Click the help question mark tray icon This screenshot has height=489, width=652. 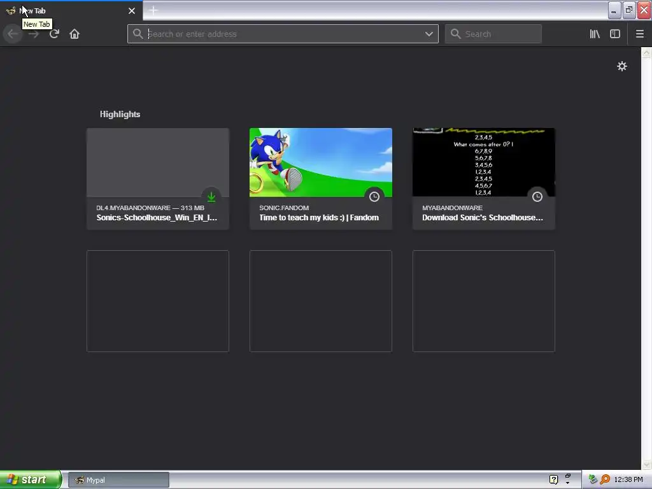[x=553, y=479]
